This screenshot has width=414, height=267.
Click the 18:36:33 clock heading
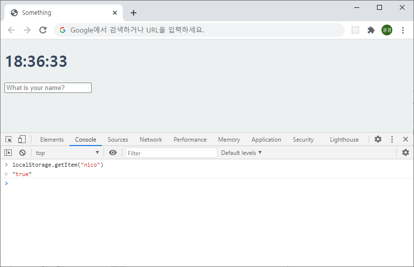(36, 61)
